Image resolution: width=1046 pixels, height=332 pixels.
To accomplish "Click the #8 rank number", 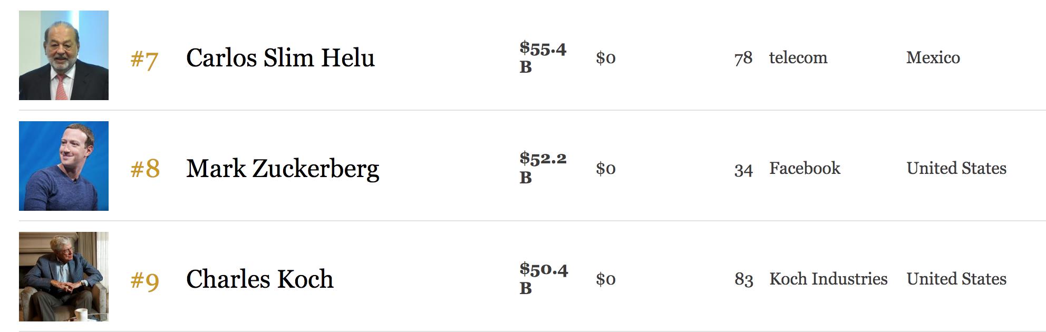I will coord(145,169).
